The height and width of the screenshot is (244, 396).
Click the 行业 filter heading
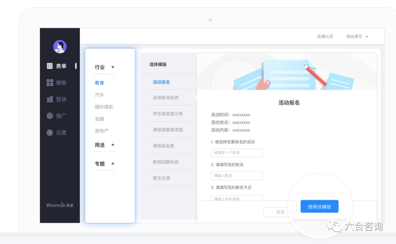coord(100,67)
